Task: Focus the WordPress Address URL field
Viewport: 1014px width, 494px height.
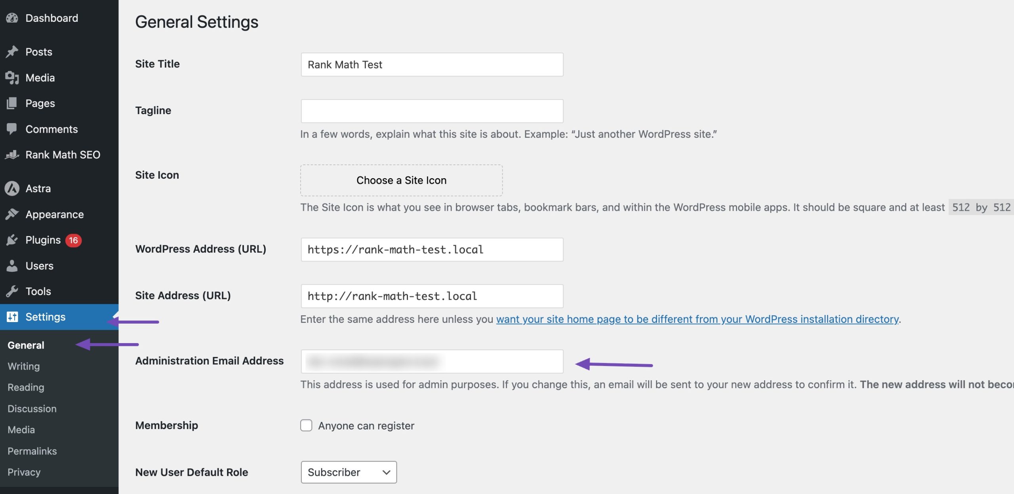Action: coord(432,250)
